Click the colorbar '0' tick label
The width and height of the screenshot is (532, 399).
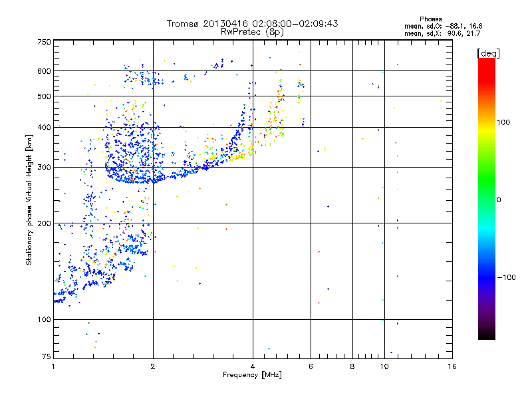pyautogui.click(x=499, y=200)
